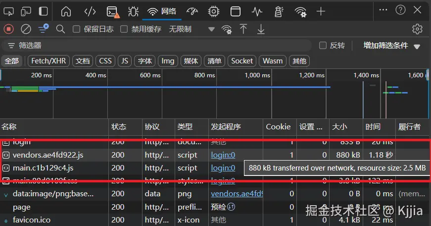
Task: Filter by 字体 font type
Action: (x=145, y=61)
